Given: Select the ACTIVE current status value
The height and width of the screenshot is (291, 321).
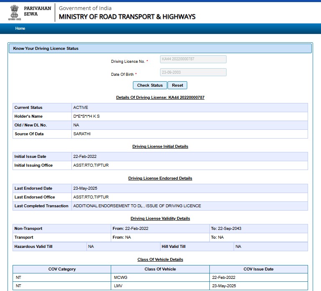Looking at the screenshot, I should [x=81, y=108].
